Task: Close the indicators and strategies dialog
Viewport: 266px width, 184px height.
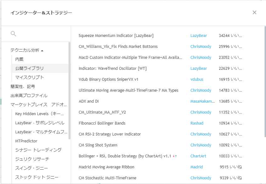Action: pyautogui.click(x=254, y=13)
